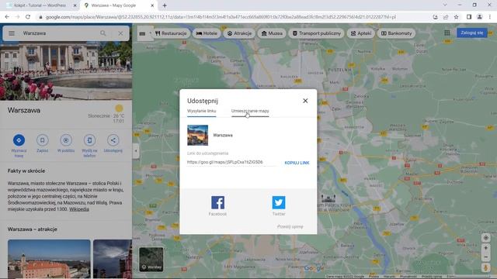Screen dimensions: 497x279
Task: Click install app icon in address bar
Action: pos(435,17)
